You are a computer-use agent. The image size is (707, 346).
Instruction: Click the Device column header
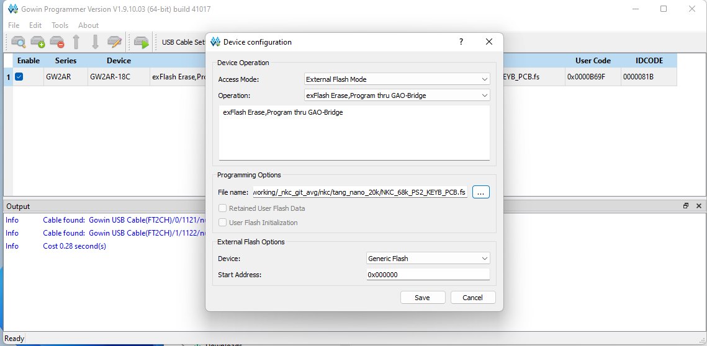[119, 60]
